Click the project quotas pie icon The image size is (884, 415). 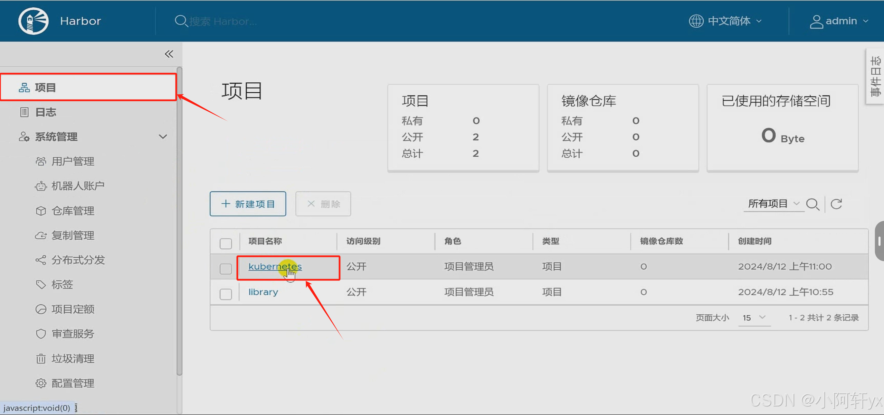[41, 309]
